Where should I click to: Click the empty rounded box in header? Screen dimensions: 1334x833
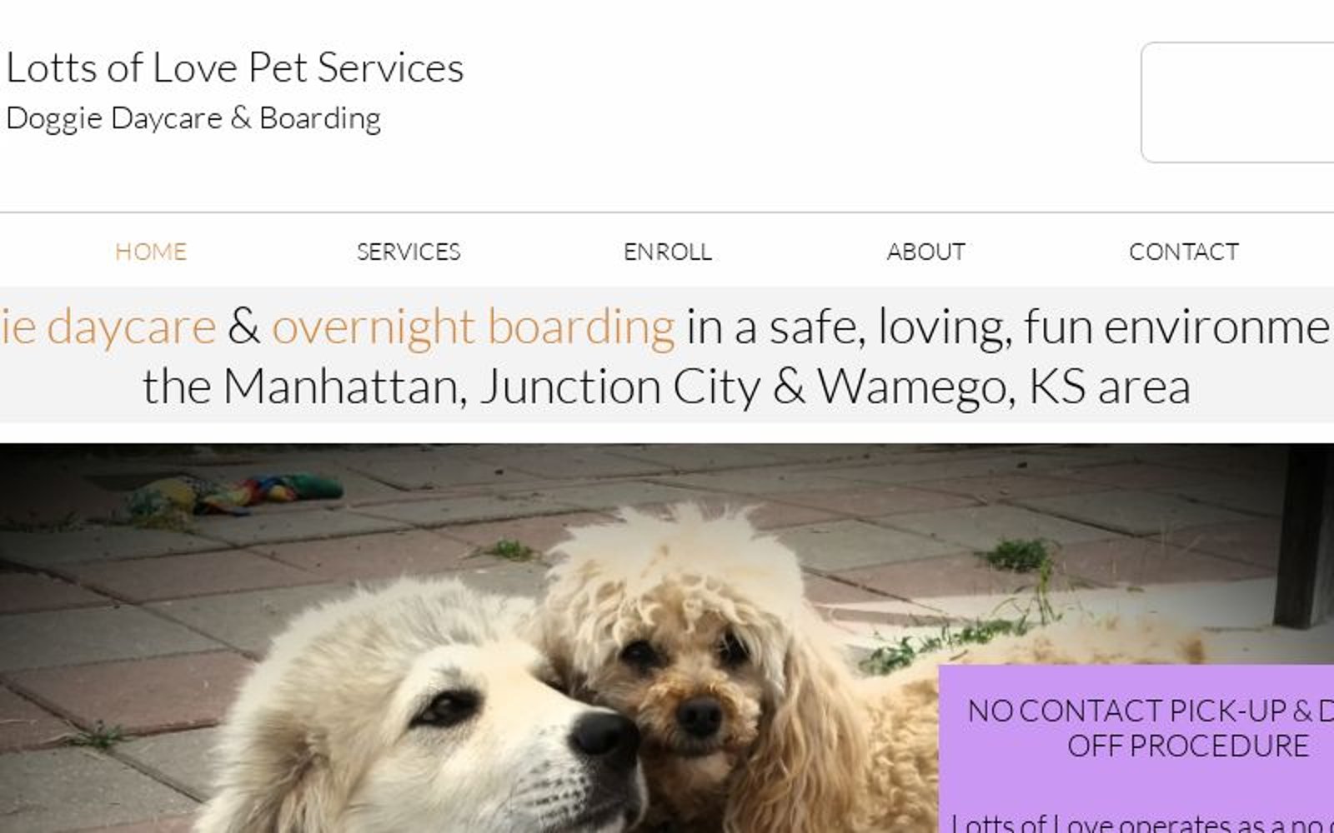click(x=1238, y=102)
